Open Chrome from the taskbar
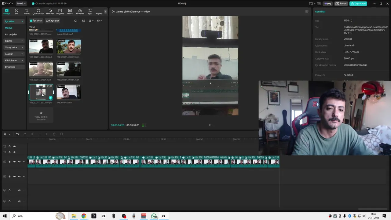 pyautogui.click(x=84, y=216)
